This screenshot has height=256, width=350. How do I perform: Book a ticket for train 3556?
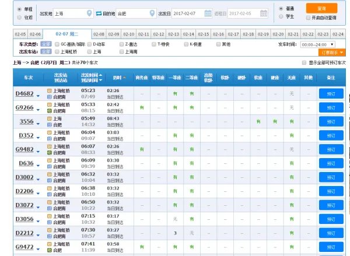pyautogui.click(x=331, y=121)
